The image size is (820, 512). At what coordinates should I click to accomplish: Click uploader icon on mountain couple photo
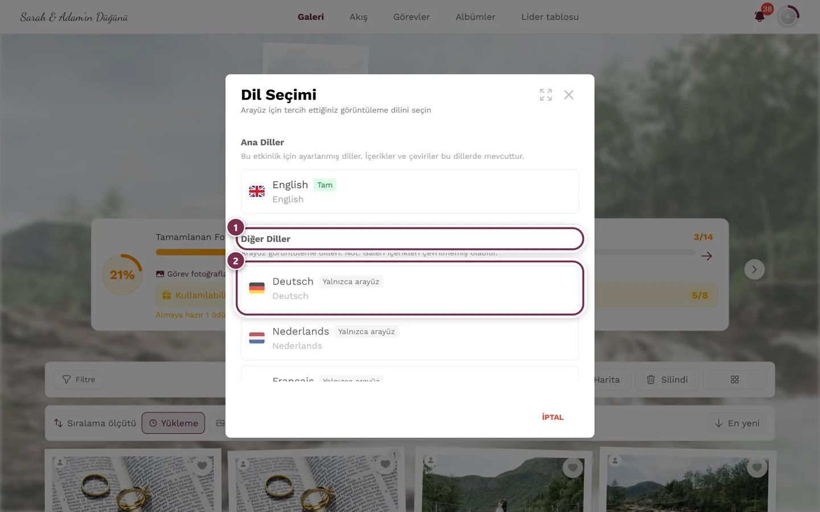coord(431,461)
